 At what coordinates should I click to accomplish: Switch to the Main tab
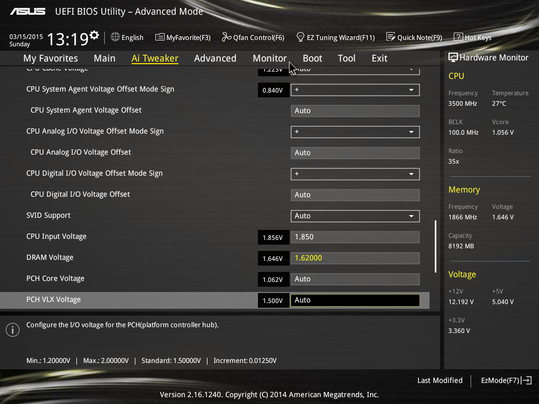(x=105, y=58)
